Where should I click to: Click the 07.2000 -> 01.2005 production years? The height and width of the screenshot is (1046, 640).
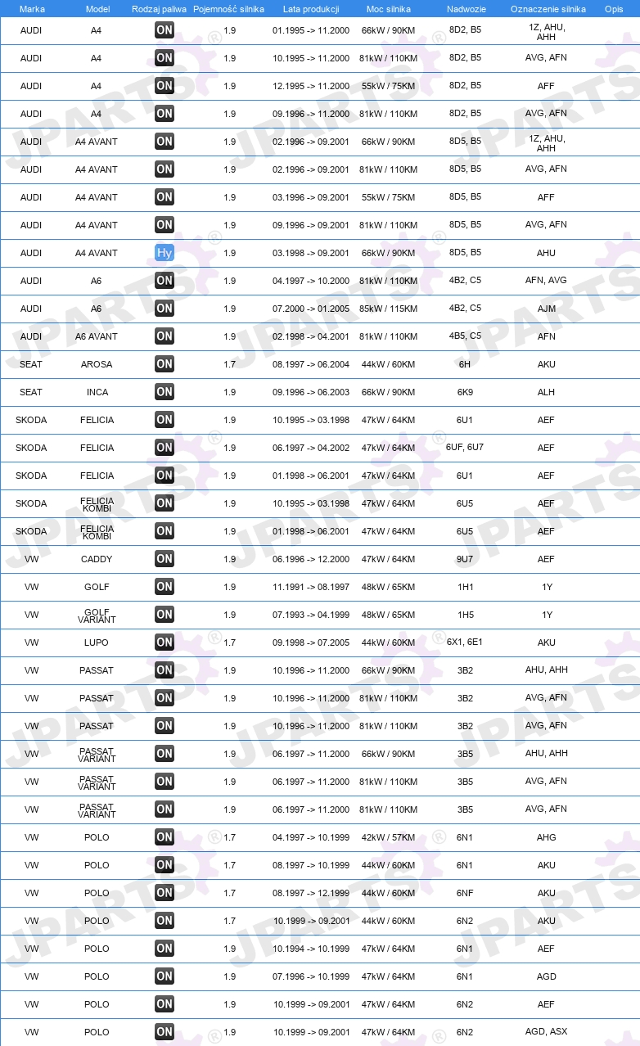click(x=311, y=309)
